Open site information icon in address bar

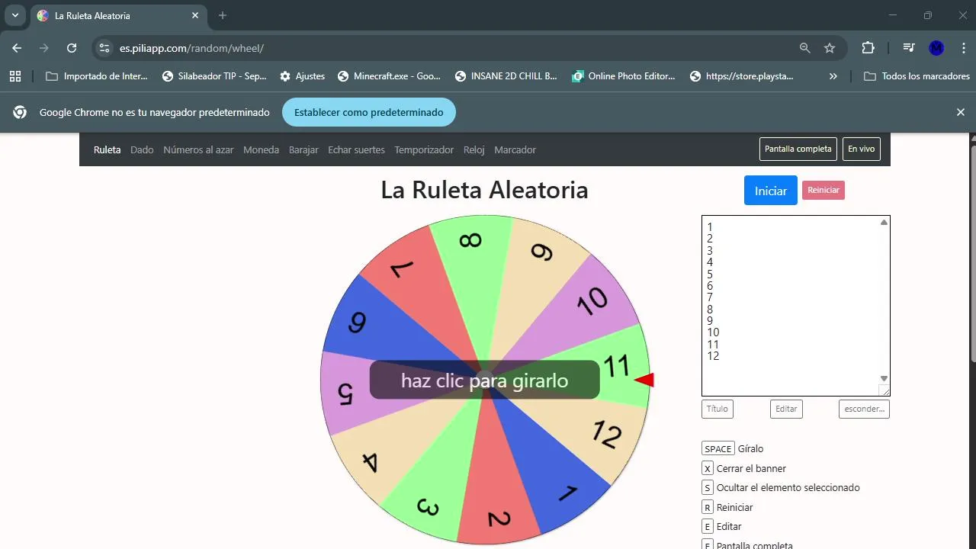pos(104,48)
